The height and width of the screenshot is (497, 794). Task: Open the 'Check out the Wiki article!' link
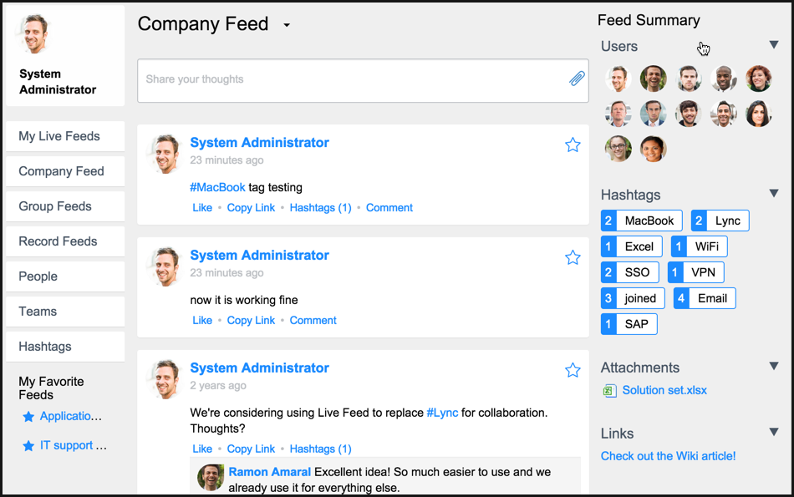coord(668,456)
